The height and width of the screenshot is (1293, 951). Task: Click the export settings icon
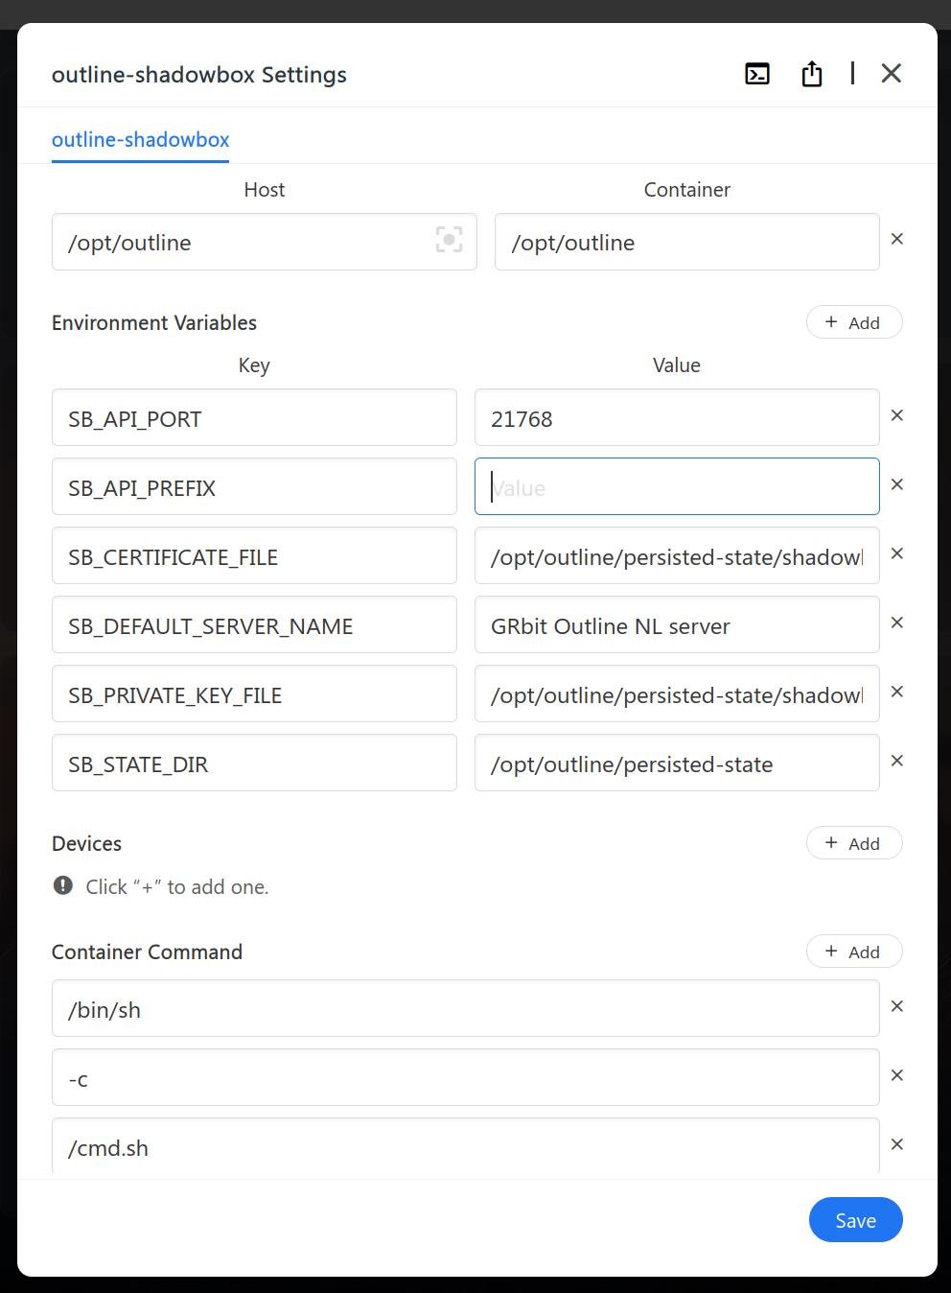812,74
